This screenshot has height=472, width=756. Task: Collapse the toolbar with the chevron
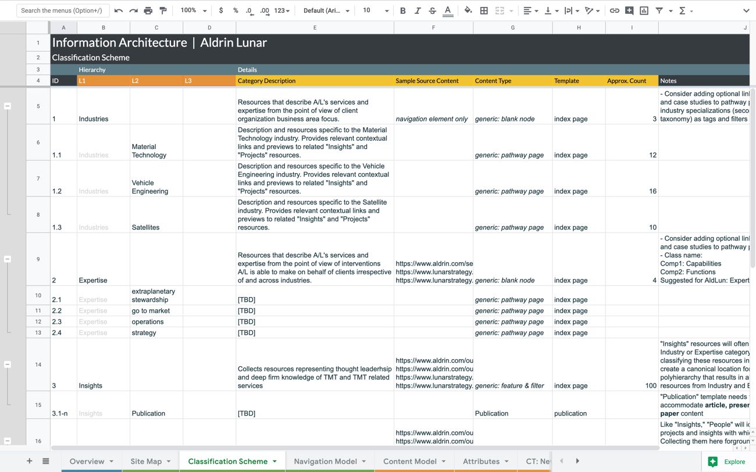746,10
